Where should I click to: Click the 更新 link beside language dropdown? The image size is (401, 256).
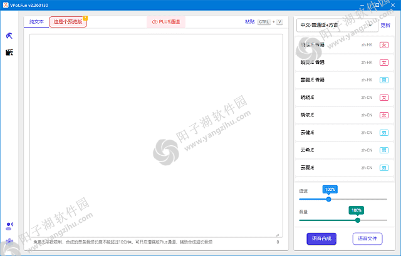pos(385,25)
